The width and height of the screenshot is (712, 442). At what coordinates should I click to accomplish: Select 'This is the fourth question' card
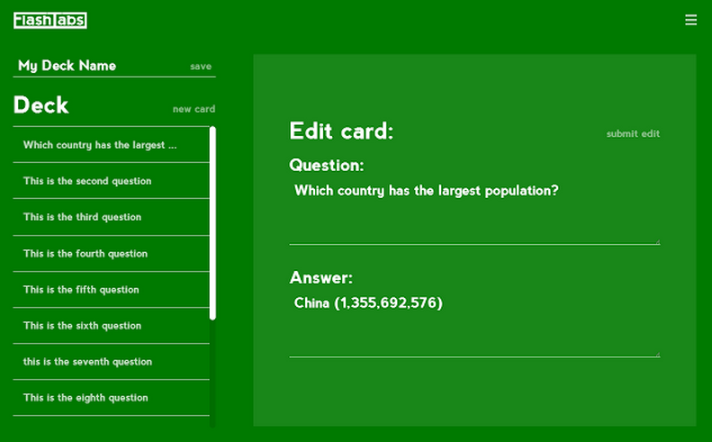pos(112,254)
